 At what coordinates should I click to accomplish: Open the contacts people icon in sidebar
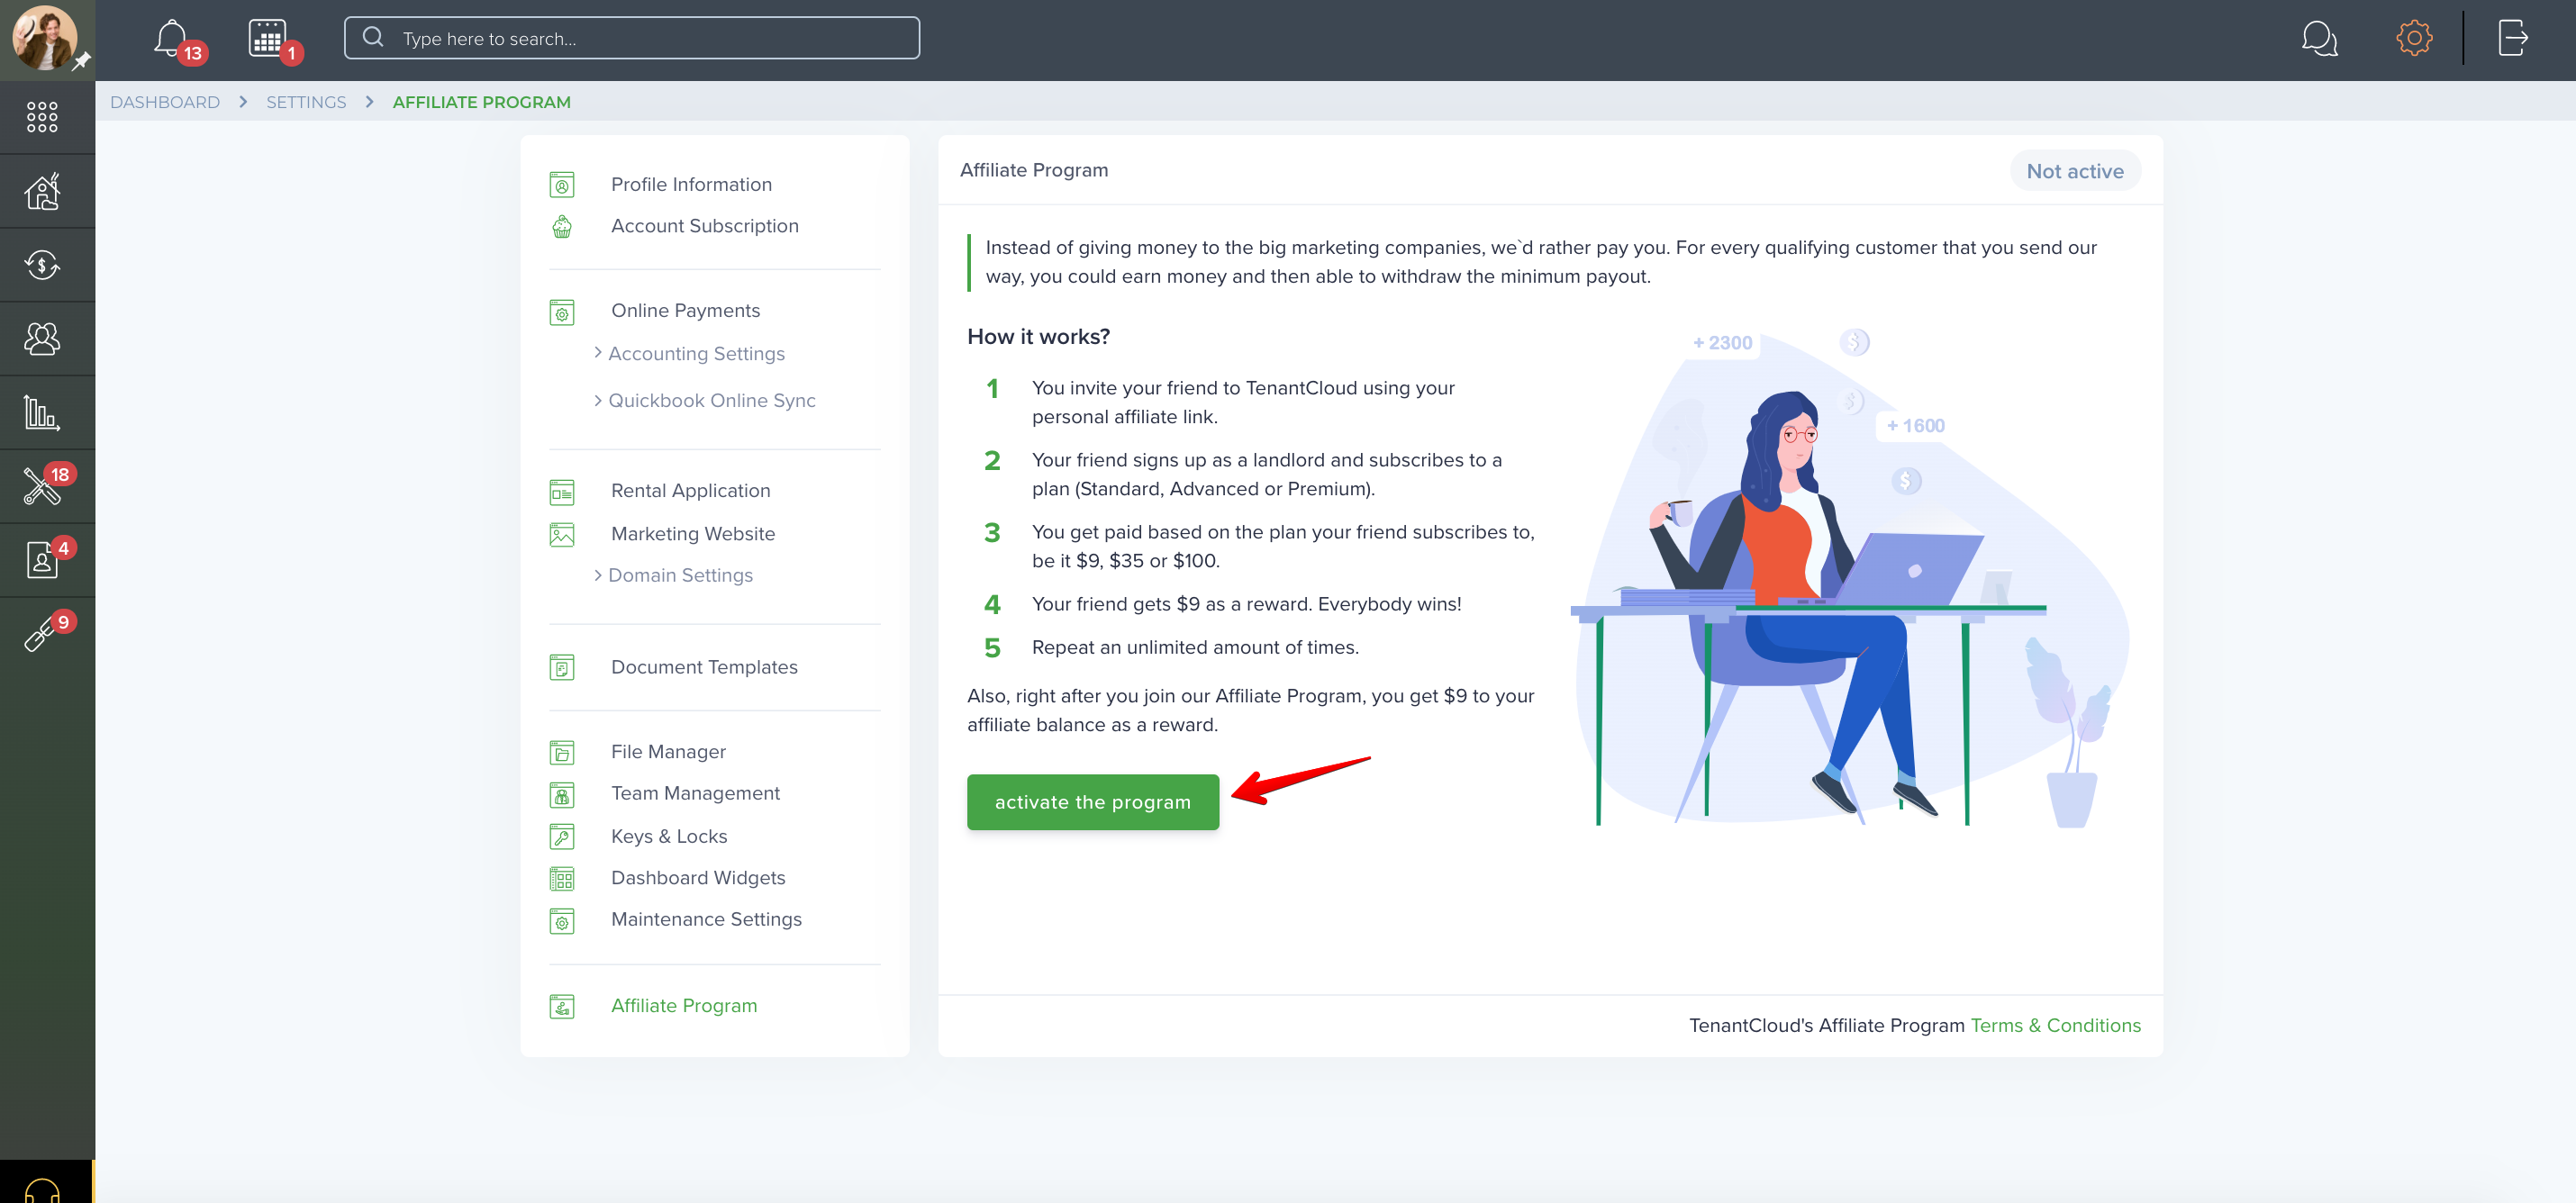[x=42, y=338]
